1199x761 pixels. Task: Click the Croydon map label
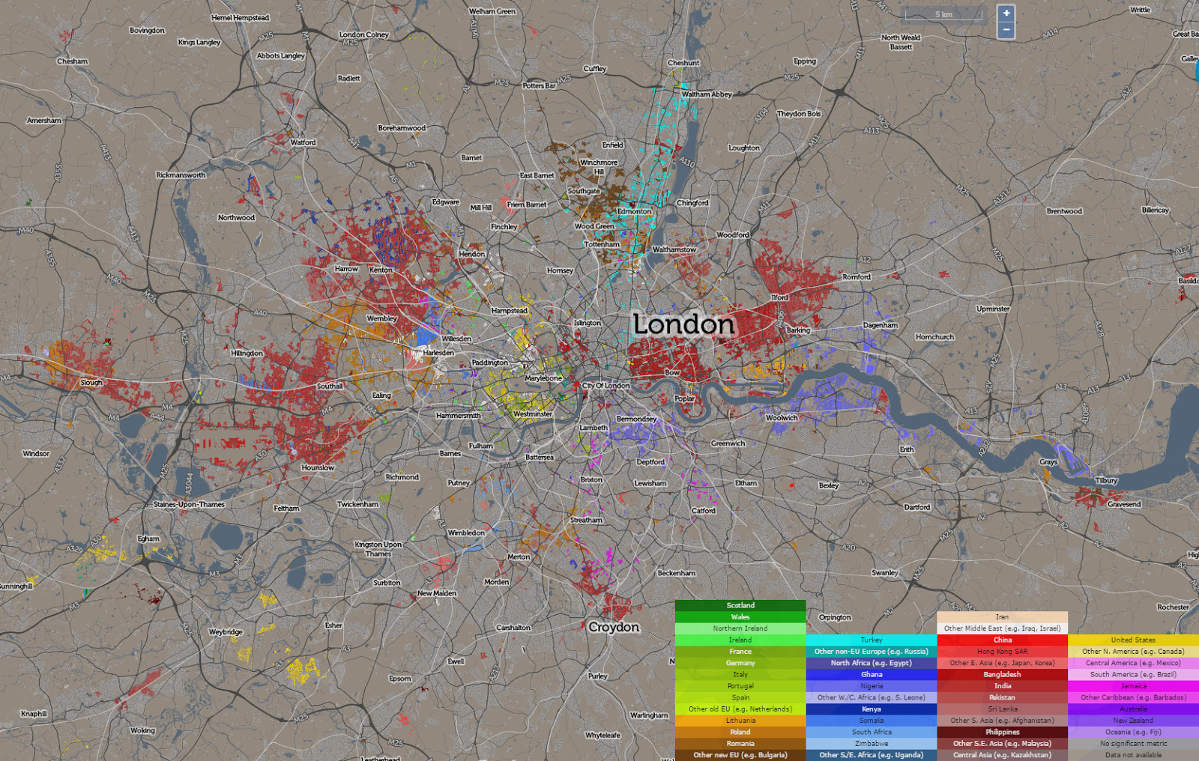click(614, 627)
